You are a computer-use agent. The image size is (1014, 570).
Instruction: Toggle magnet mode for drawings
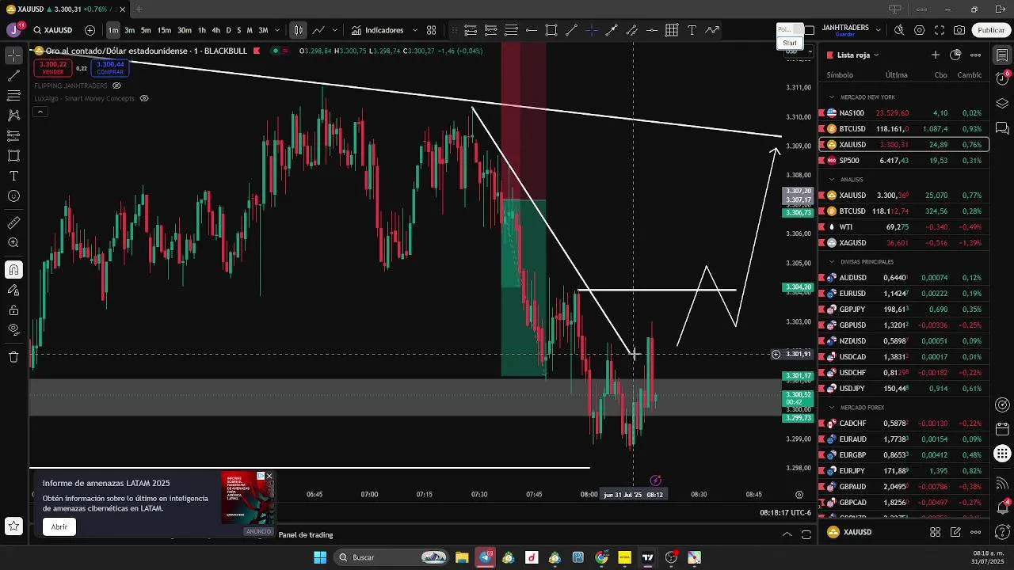click(x=13, y=270)
